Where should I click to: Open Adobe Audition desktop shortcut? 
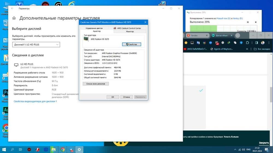(x=5, y=113)
